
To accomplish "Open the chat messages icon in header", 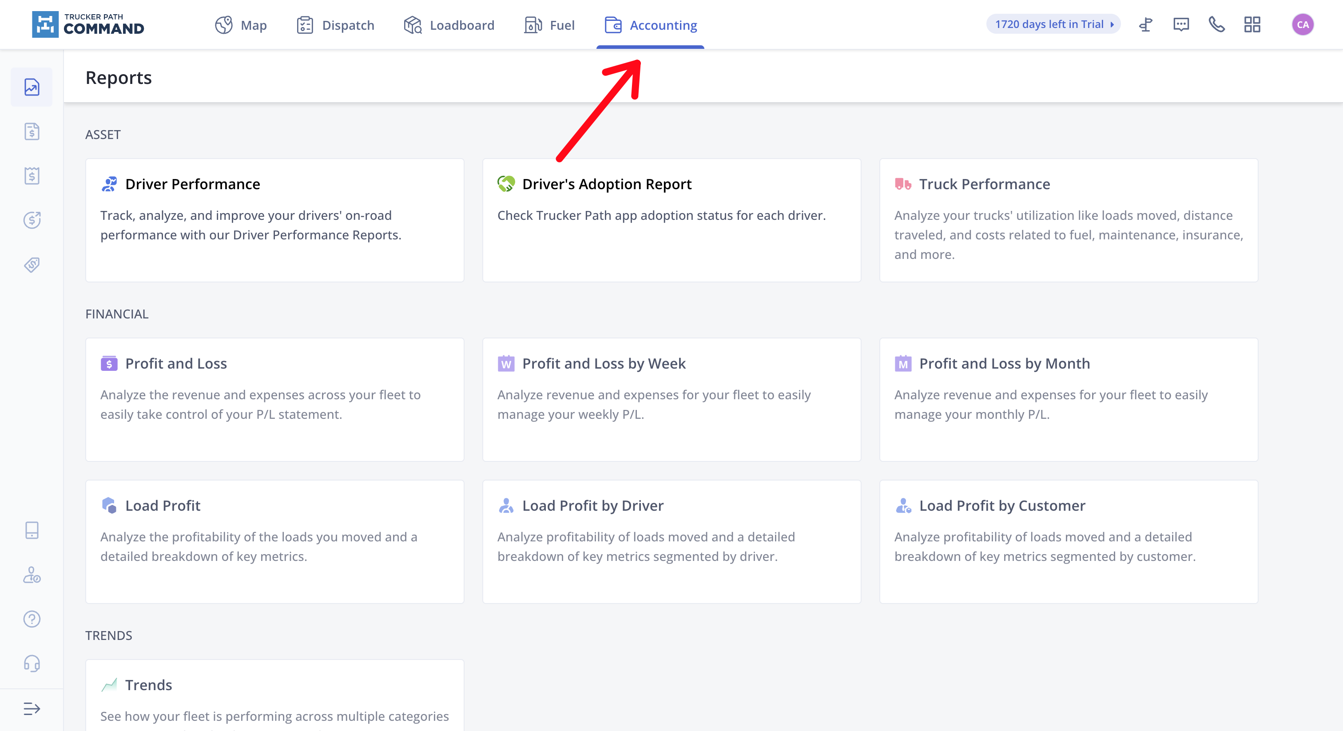I will 1181,24.
